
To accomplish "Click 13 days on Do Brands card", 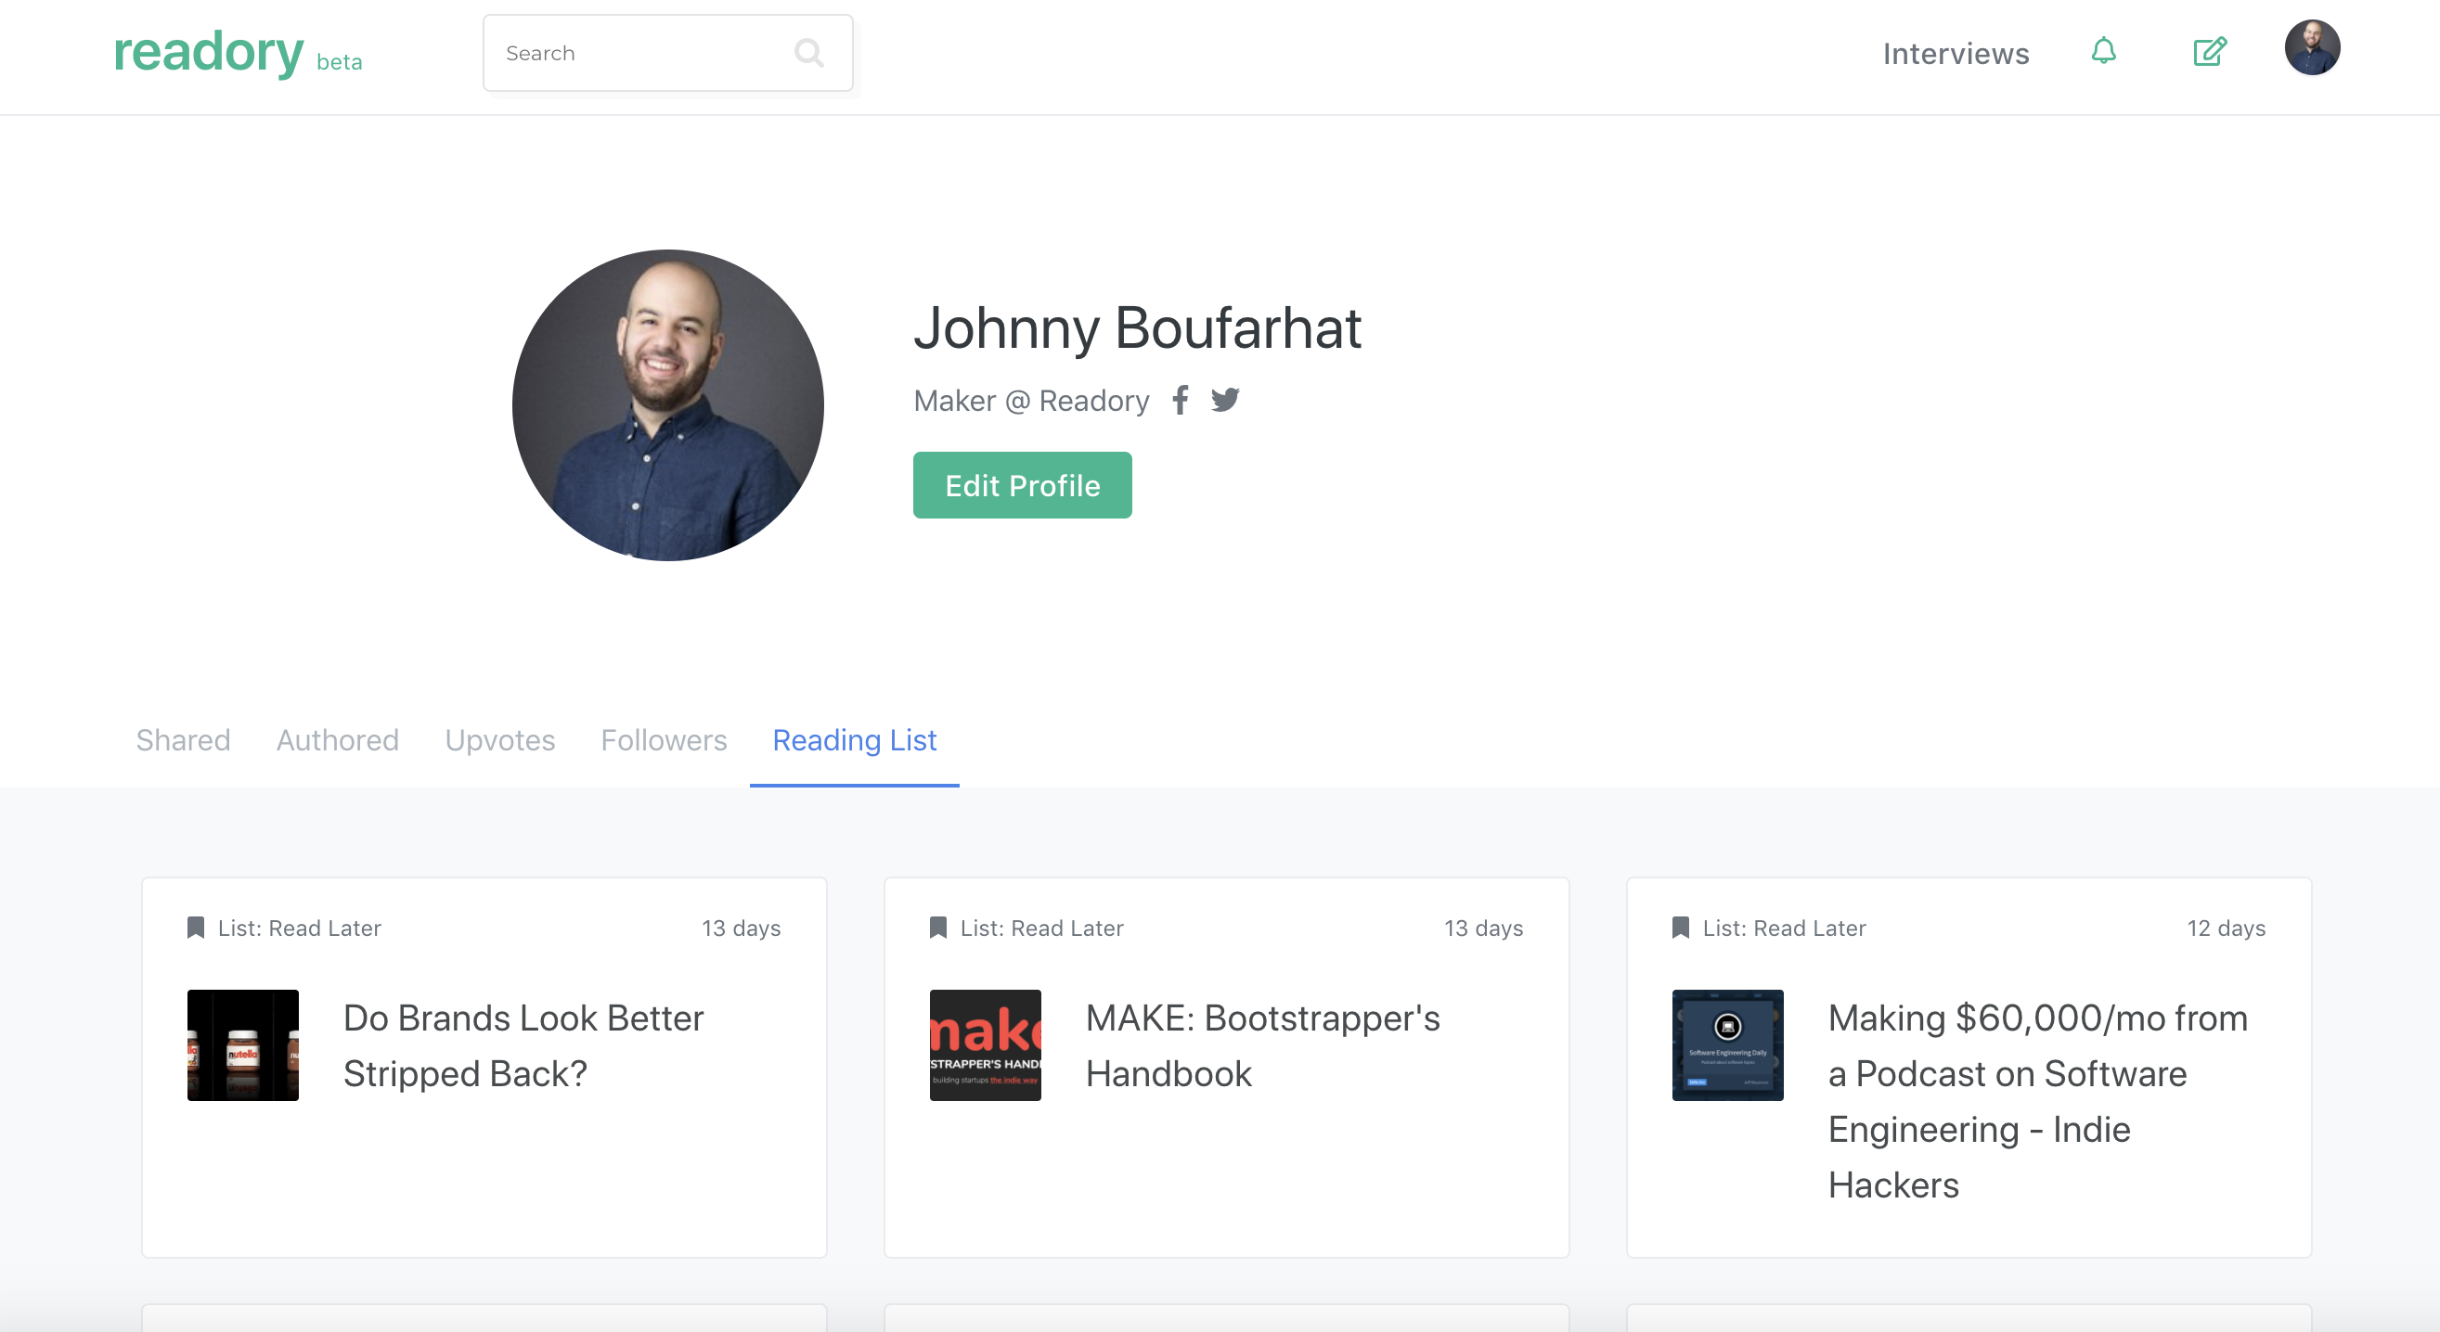I will tap(741, 929).
